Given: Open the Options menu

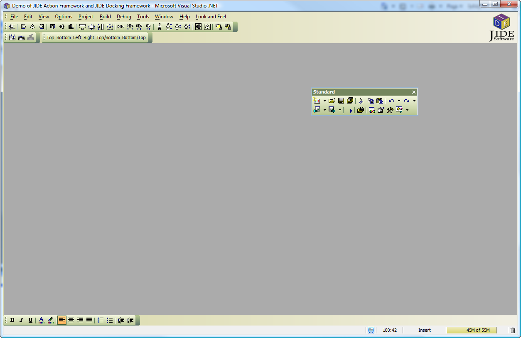Looking at the screenshot, I should click(x=64, y=17).
